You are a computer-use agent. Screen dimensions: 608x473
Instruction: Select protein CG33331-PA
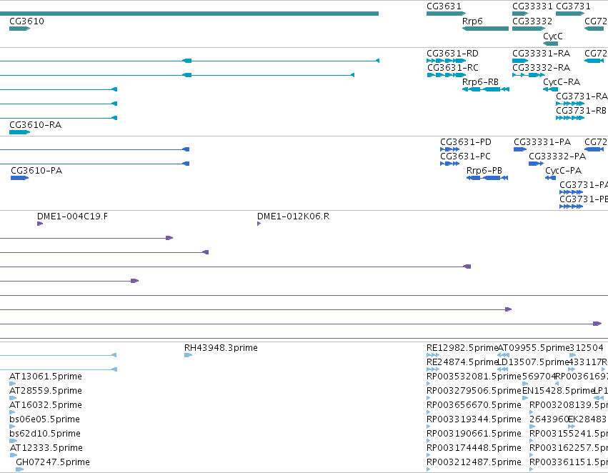click(520, 149)
